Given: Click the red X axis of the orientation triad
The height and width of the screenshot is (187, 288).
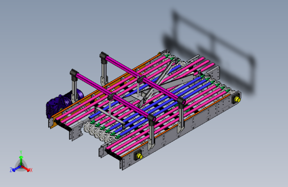Looking at the screenshot, I should click(27, 169).
